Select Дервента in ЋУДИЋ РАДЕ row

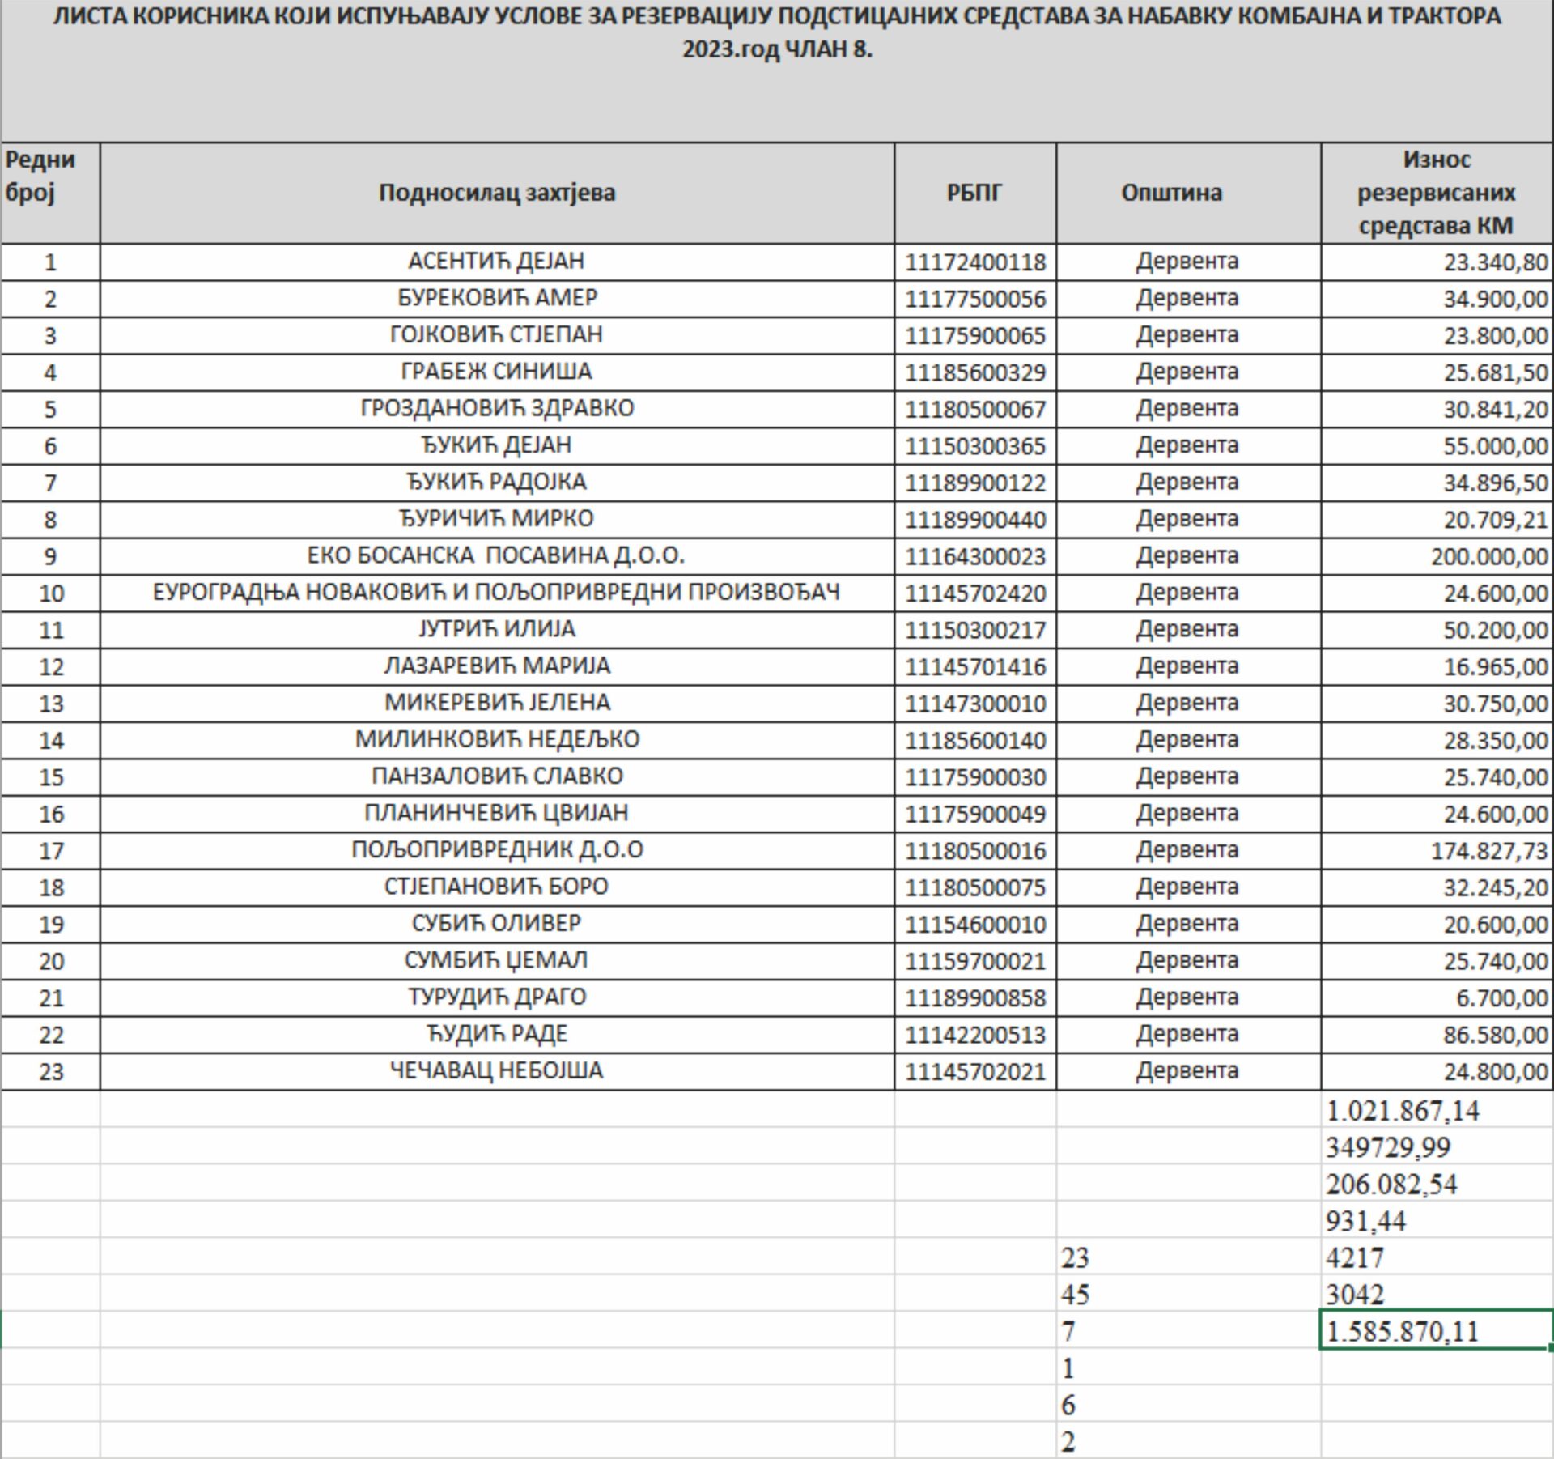1188,1034
